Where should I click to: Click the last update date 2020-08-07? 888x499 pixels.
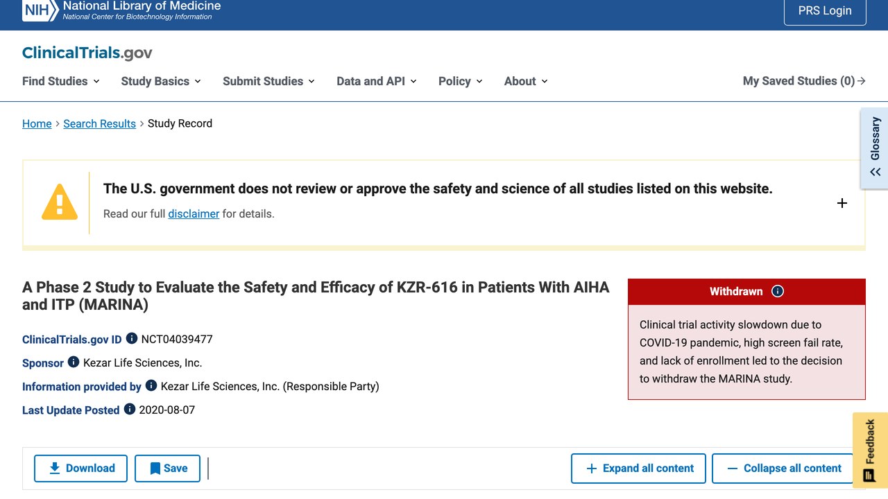point(167,410)
